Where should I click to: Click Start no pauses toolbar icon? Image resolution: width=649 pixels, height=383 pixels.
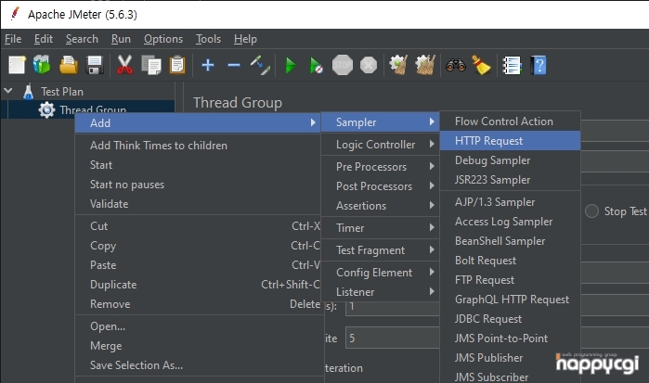[x=317, y=65]
